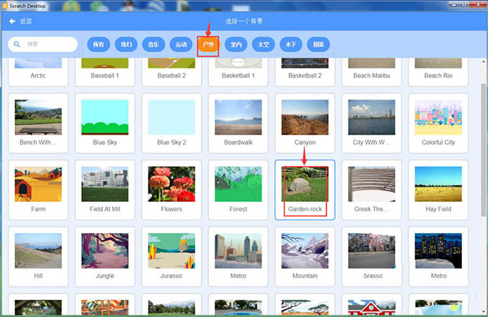Choose the Forest backdrop
Image resolution: width=488 pixels, height=317 pixels.
(x=238, y=190)
